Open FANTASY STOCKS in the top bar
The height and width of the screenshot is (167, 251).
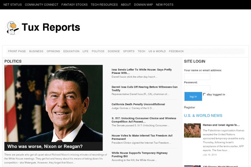tap(74, 5)
